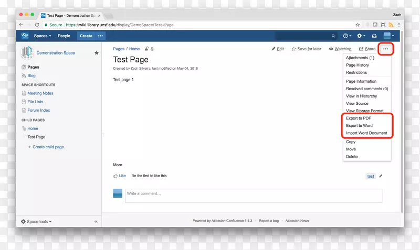This screenshot has height=250, width=420.
Task: Click the search magnifier icon
Action: click(333, 36)
